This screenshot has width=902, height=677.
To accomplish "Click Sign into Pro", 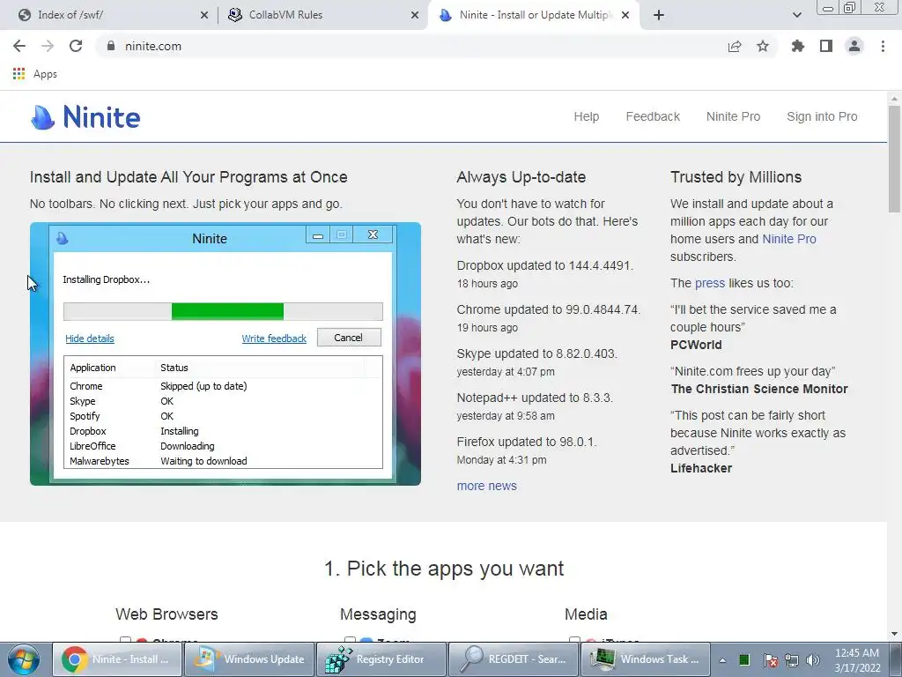I will 822,116.
